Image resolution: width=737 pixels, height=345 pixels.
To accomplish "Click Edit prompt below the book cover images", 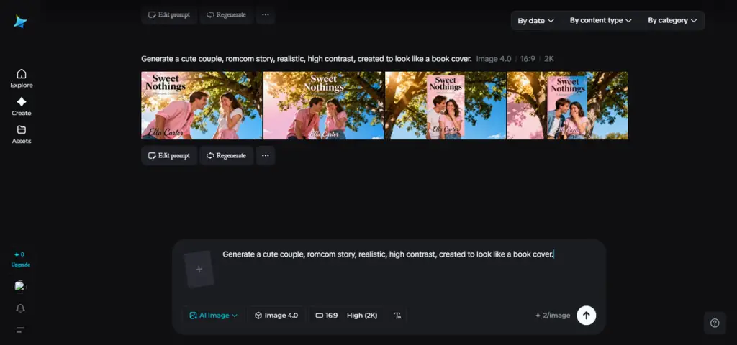I will click(x=169, y=155).
